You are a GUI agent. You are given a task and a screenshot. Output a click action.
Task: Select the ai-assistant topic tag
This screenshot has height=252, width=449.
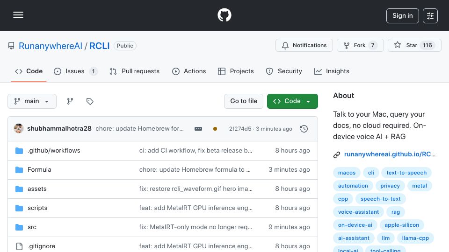[x=354, y=238]
